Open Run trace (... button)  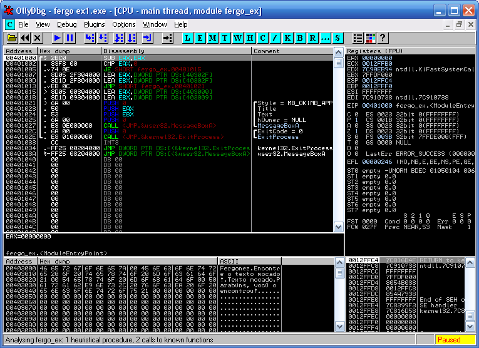coord(325,38)
